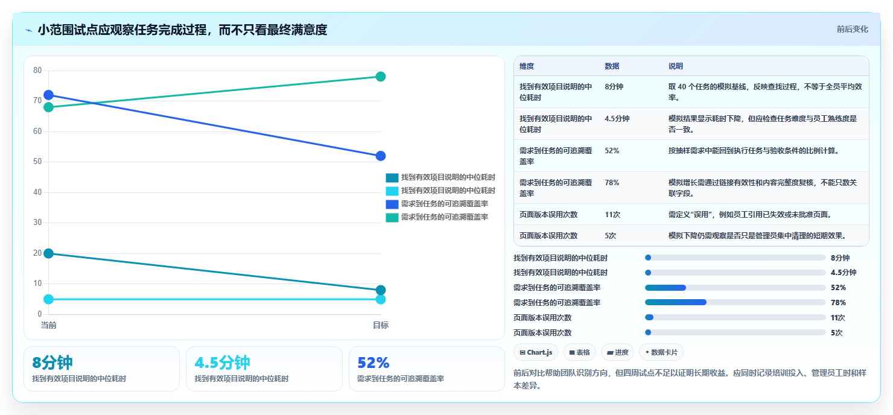
Task: Click the progress bar showing 5次
Action: pyautogui.click(x=736, y=332)
